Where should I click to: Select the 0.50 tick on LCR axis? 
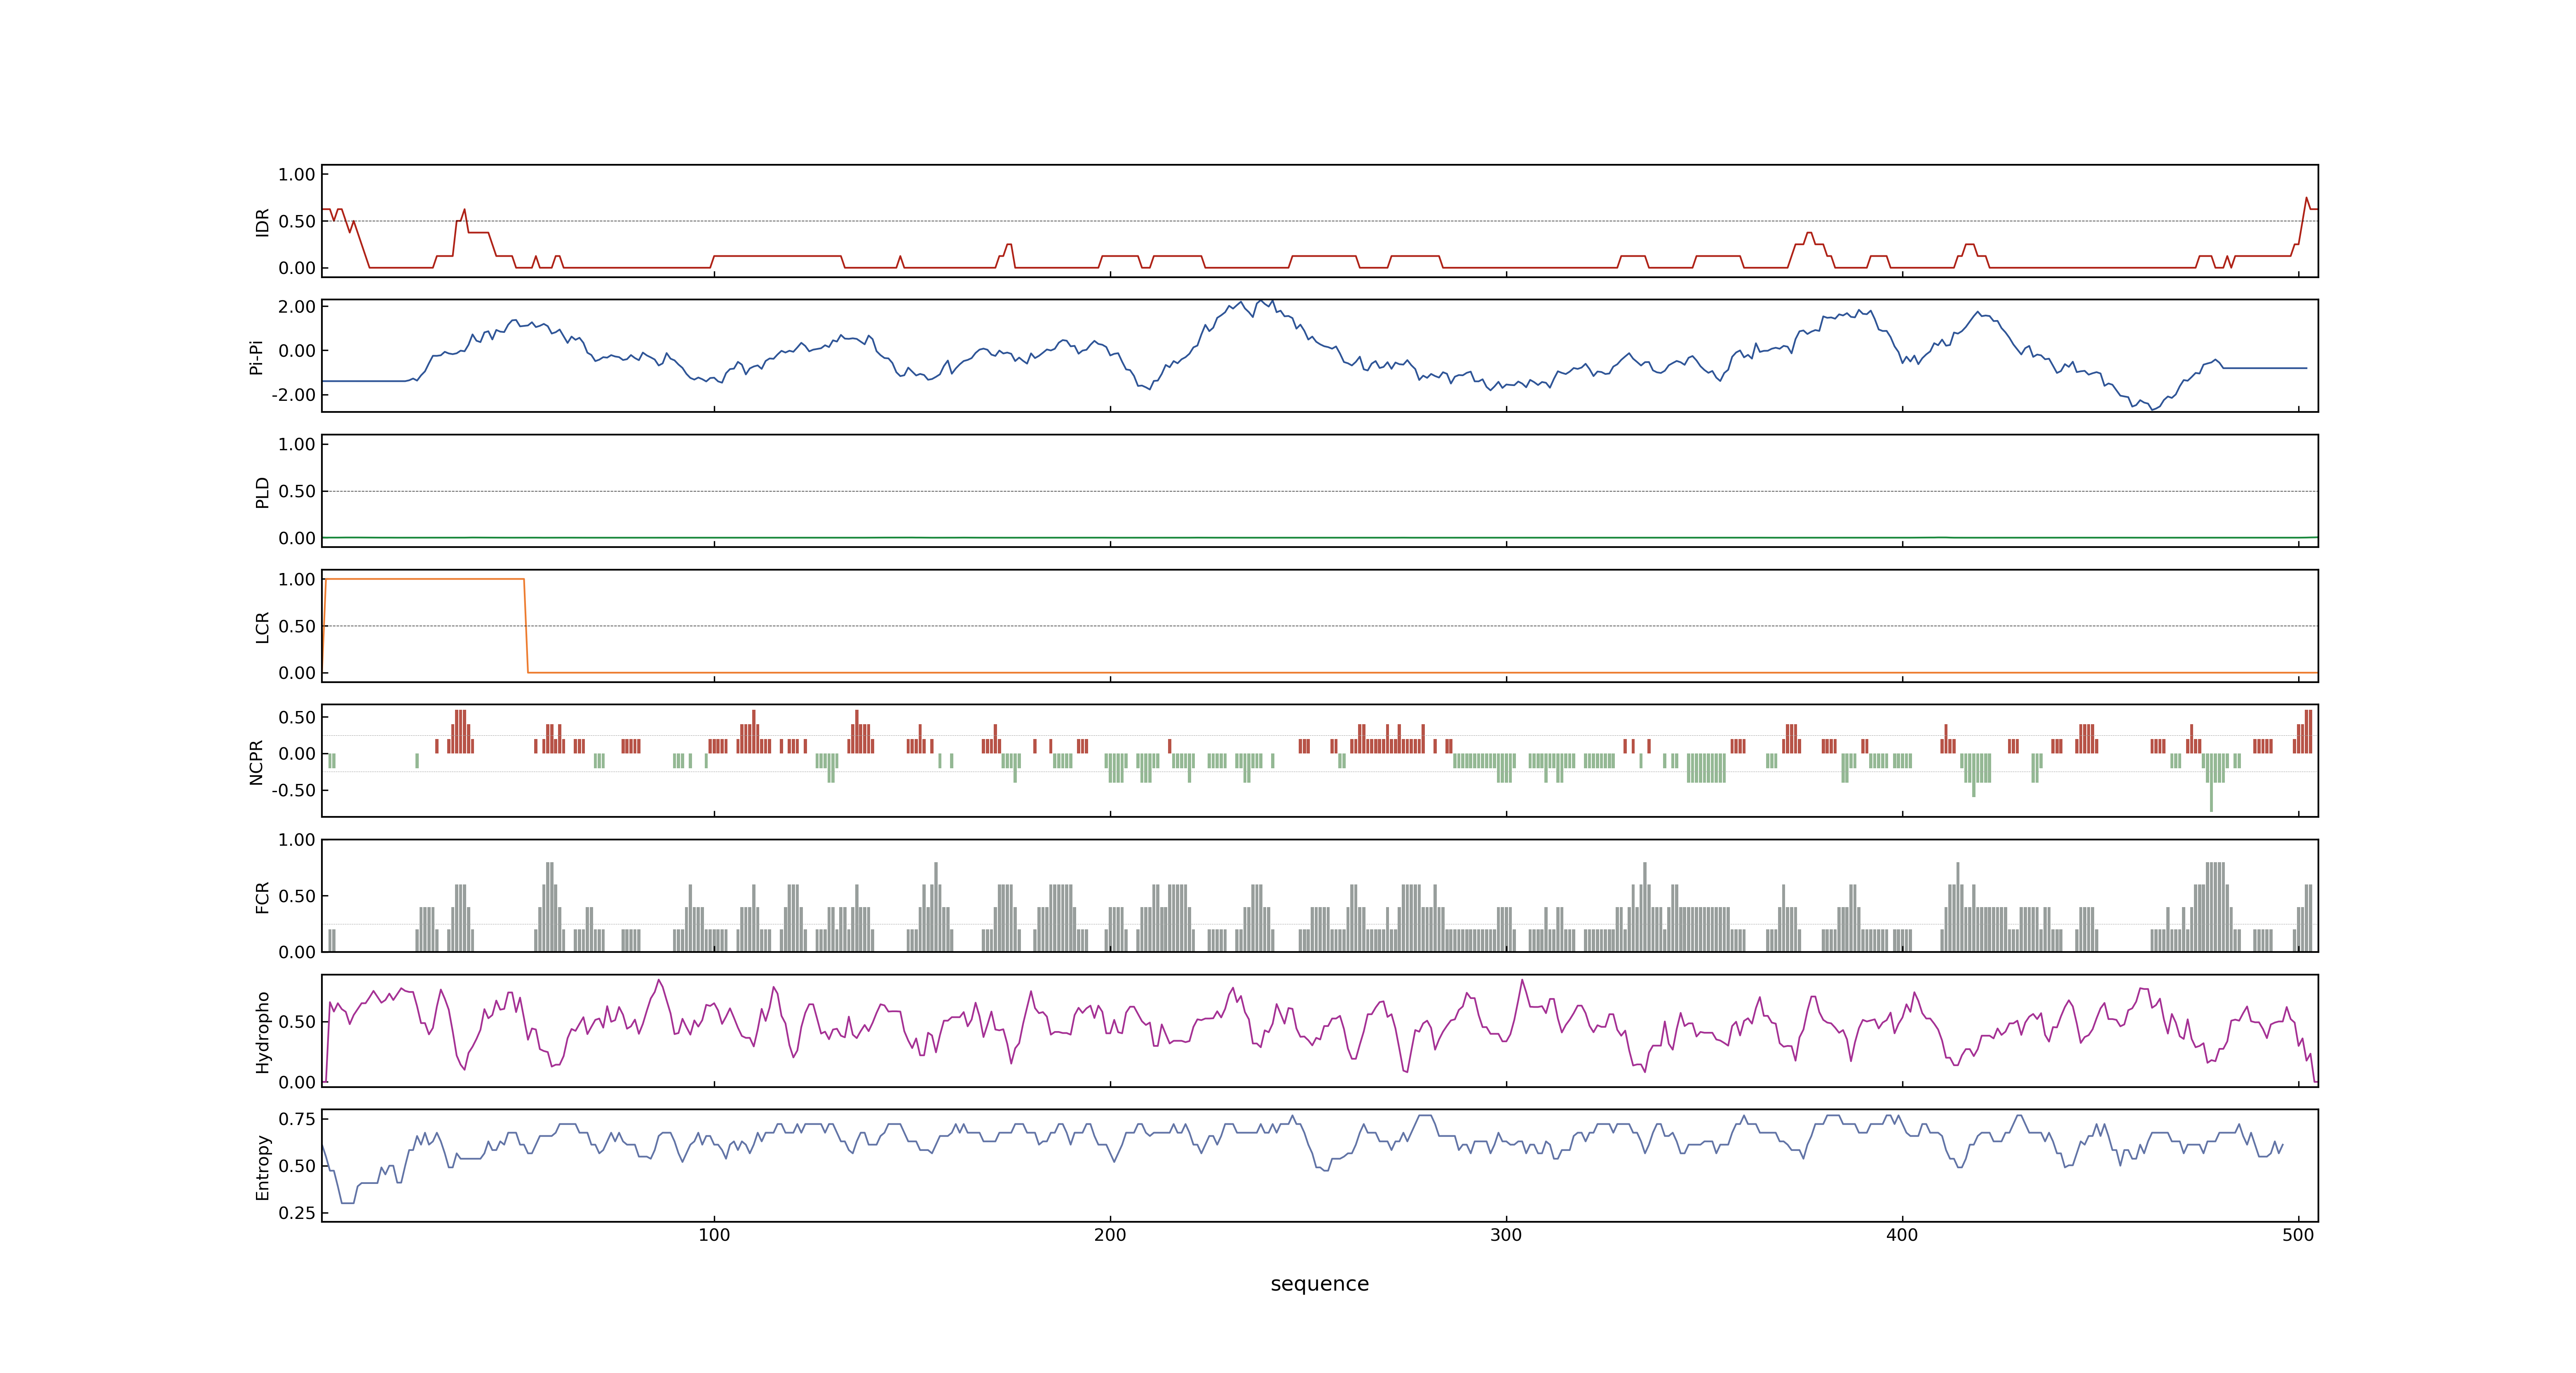(297, 627)
